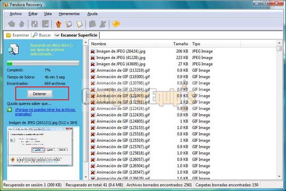Click the 'Imágen de JPEG (265131).jpg (512 x 384)' preview caption
Viewport: 286px width, 191px height.
(43, 123)
